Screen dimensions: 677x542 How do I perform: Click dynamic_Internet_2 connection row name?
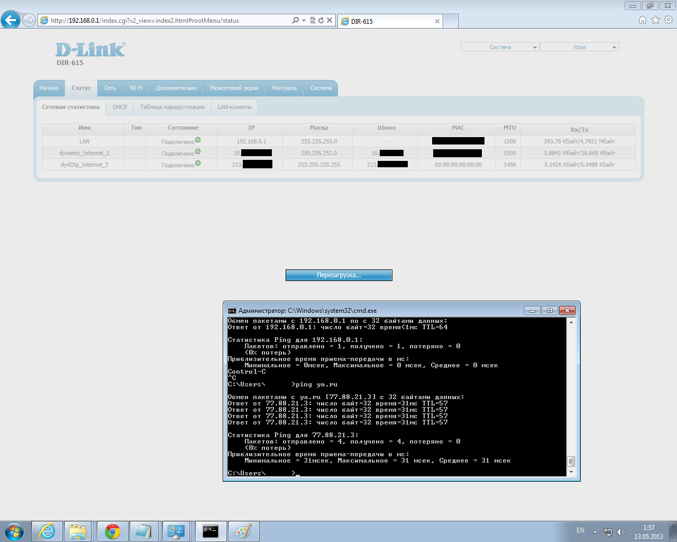(x=84, y=153)
